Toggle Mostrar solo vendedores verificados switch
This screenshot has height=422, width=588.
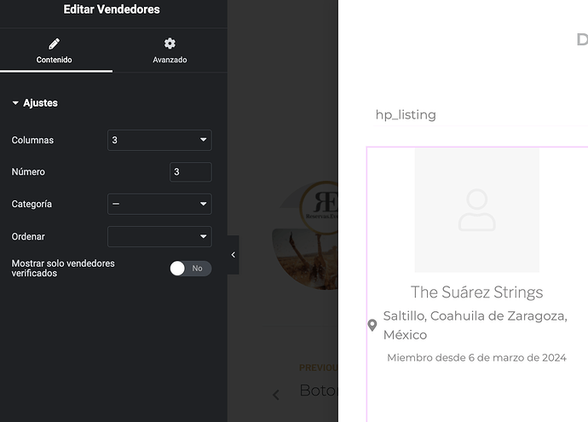pyautogui.click(x=191, y=269)
